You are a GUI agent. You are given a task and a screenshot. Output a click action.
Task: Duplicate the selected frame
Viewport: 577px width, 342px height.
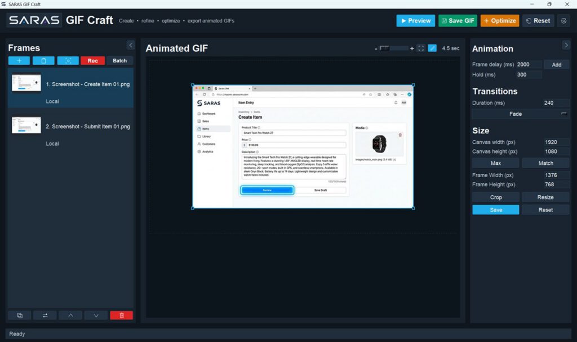tap(20, 315)
